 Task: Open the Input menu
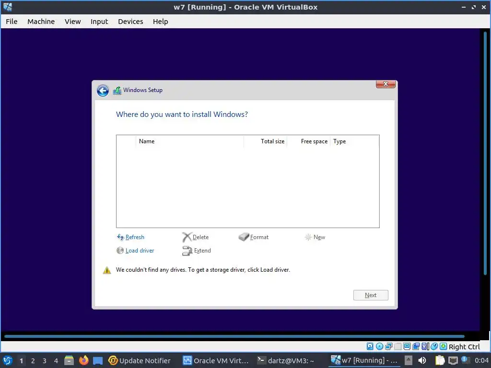[x=99, y=22]
